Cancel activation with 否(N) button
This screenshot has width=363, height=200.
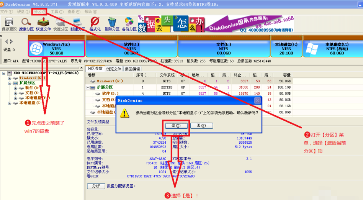(201, 126)
